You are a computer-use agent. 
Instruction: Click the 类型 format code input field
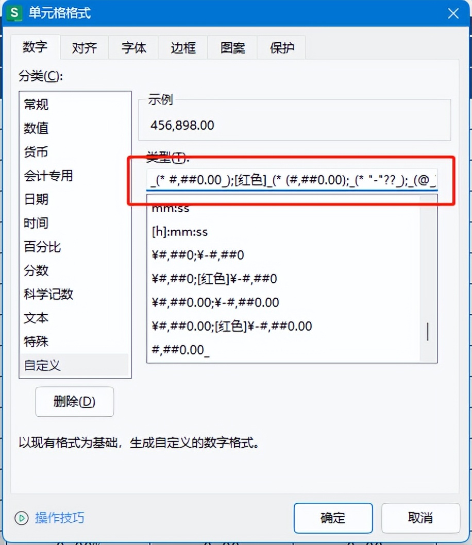point(292,180)
